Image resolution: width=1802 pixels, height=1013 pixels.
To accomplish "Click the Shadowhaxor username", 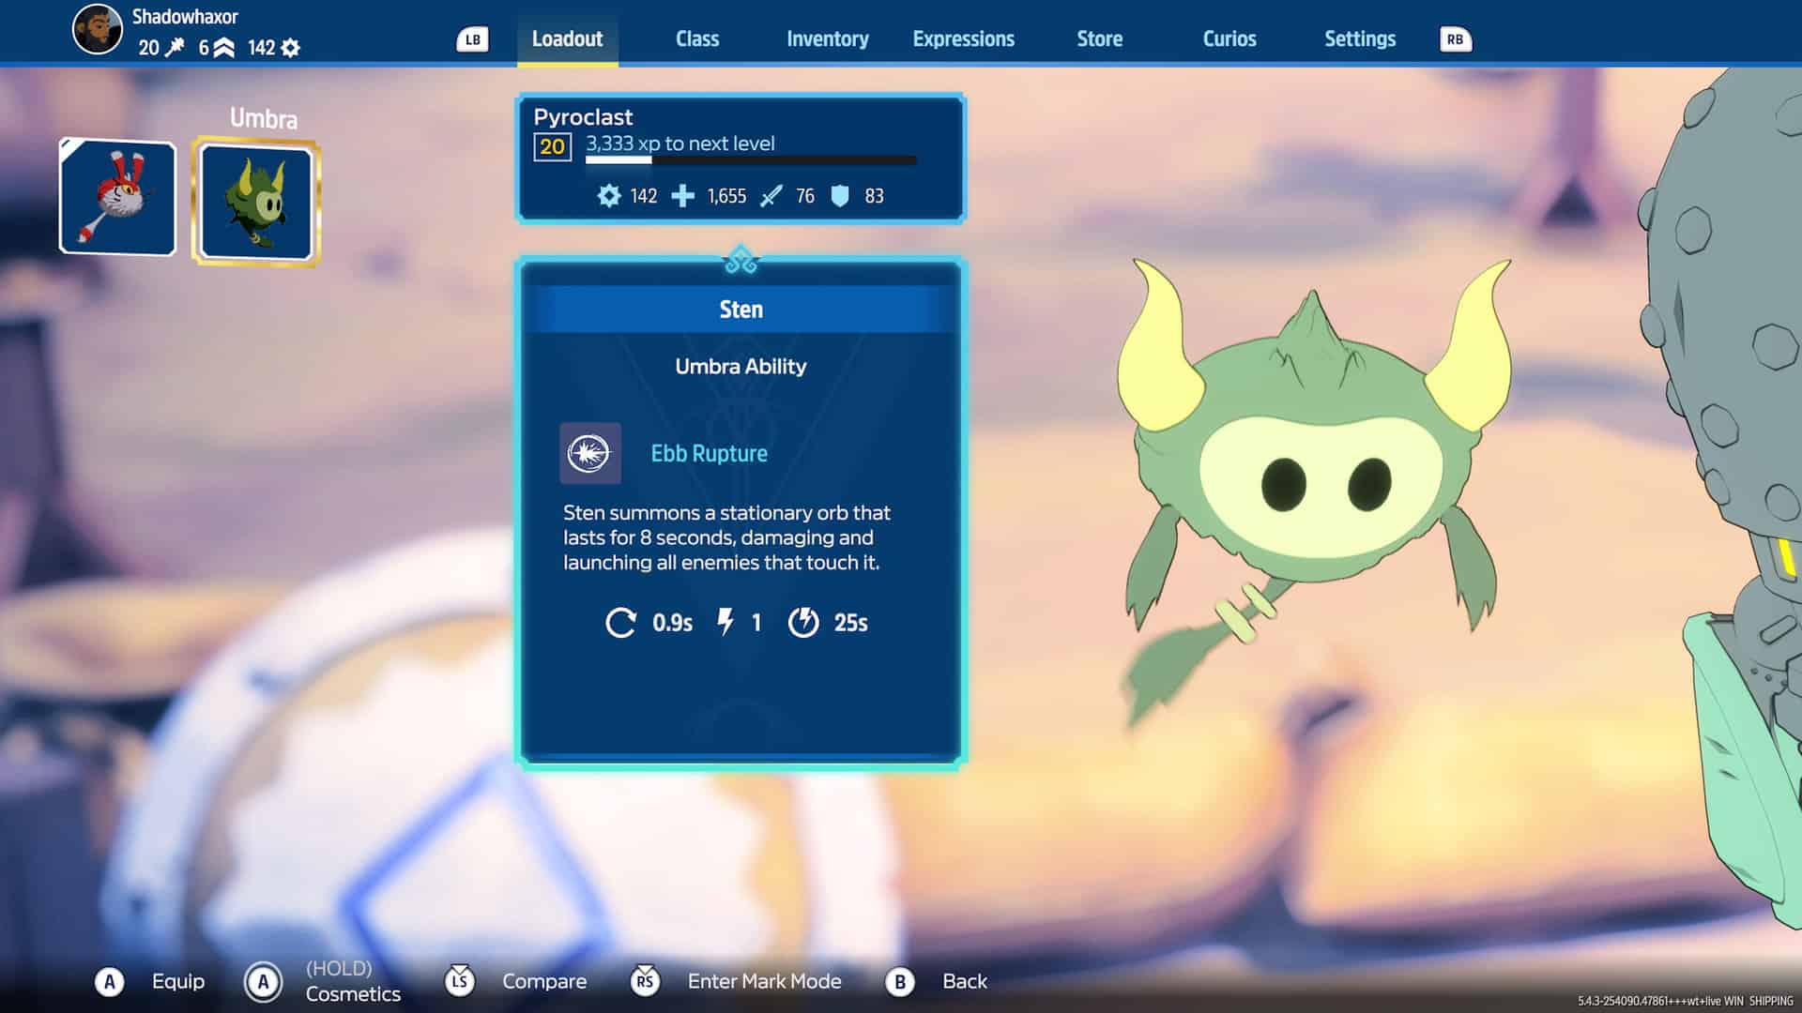I will pyautogui.click(x=185, y=17).
